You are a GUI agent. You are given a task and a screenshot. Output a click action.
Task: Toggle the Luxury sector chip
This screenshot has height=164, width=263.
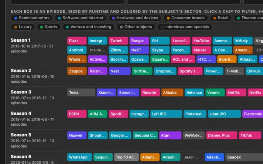click(x=23, y=27)
